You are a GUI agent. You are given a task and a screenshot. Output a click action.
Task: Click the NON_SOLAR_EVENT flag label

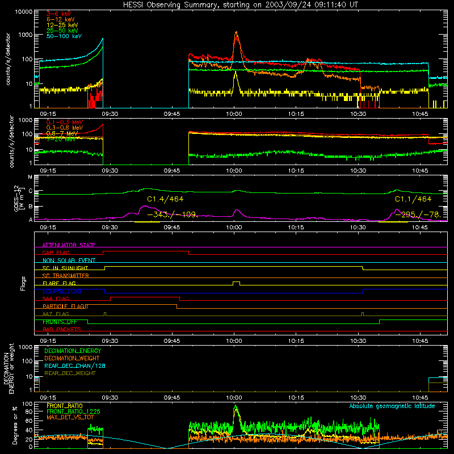tap(69, 260)
